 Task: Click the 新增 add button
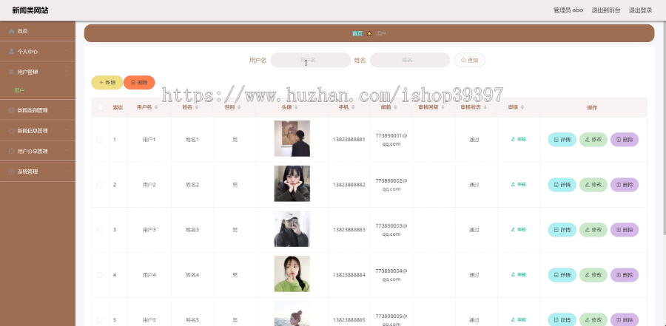[x=107, y=82]
